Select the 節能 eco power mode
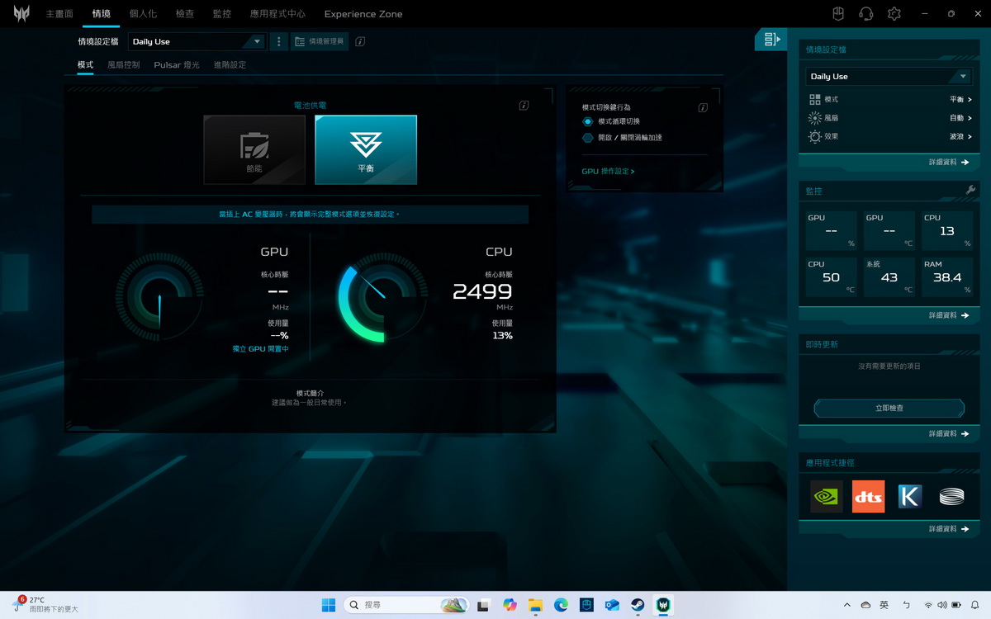The height and width of the screenshot is (619, 991). coord(254,149)
